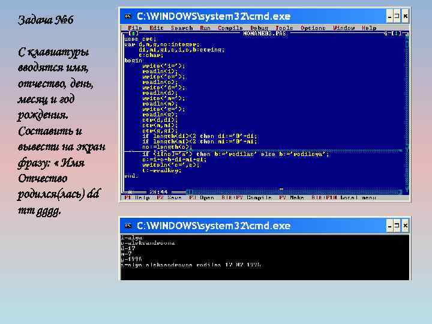This screenshot has width=432, height=324.
Task: Click F3 Open in the status bar
Action: 202,197
